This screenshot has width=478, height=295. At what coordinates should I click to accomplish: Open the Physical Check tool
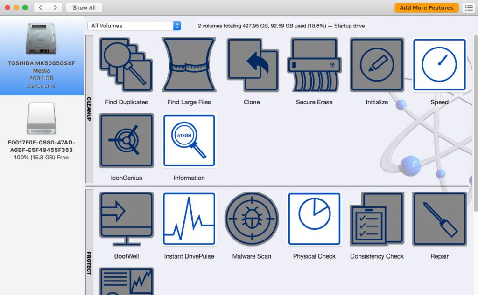pyautogui.click(x=314, y=219)
